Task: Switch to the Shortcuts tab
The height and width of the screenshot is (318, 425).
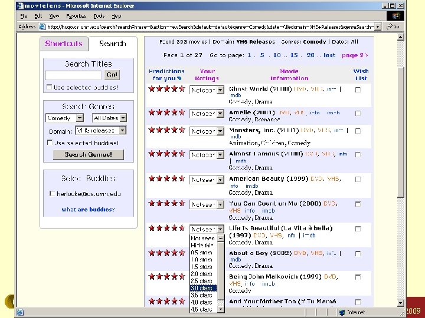Action: tap(64, 44)
